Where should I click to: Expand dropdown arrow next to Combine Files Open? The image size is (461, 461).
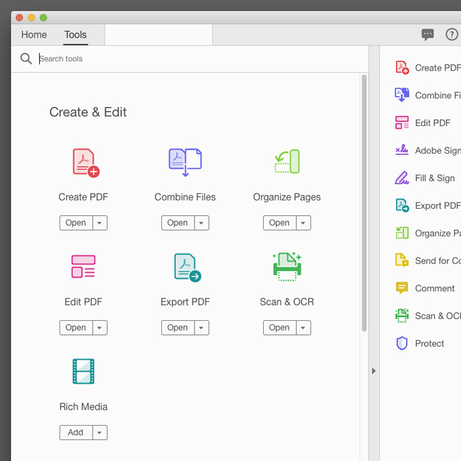(202, 223)
